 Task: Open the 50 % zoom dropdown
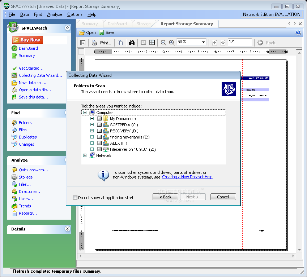point(203,42)
